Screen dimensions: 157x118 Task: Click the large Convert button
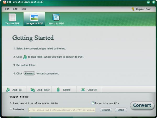142,105
